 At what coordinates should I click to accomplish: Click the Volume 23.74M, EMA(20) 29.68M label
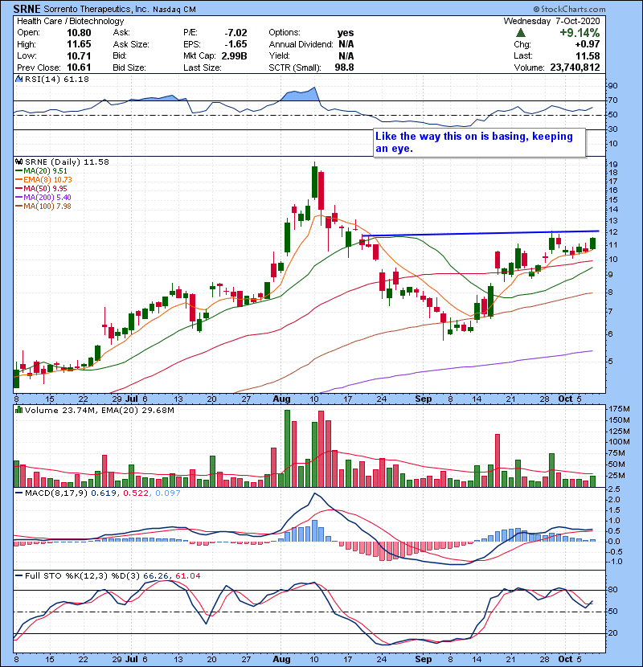[100, 410]
